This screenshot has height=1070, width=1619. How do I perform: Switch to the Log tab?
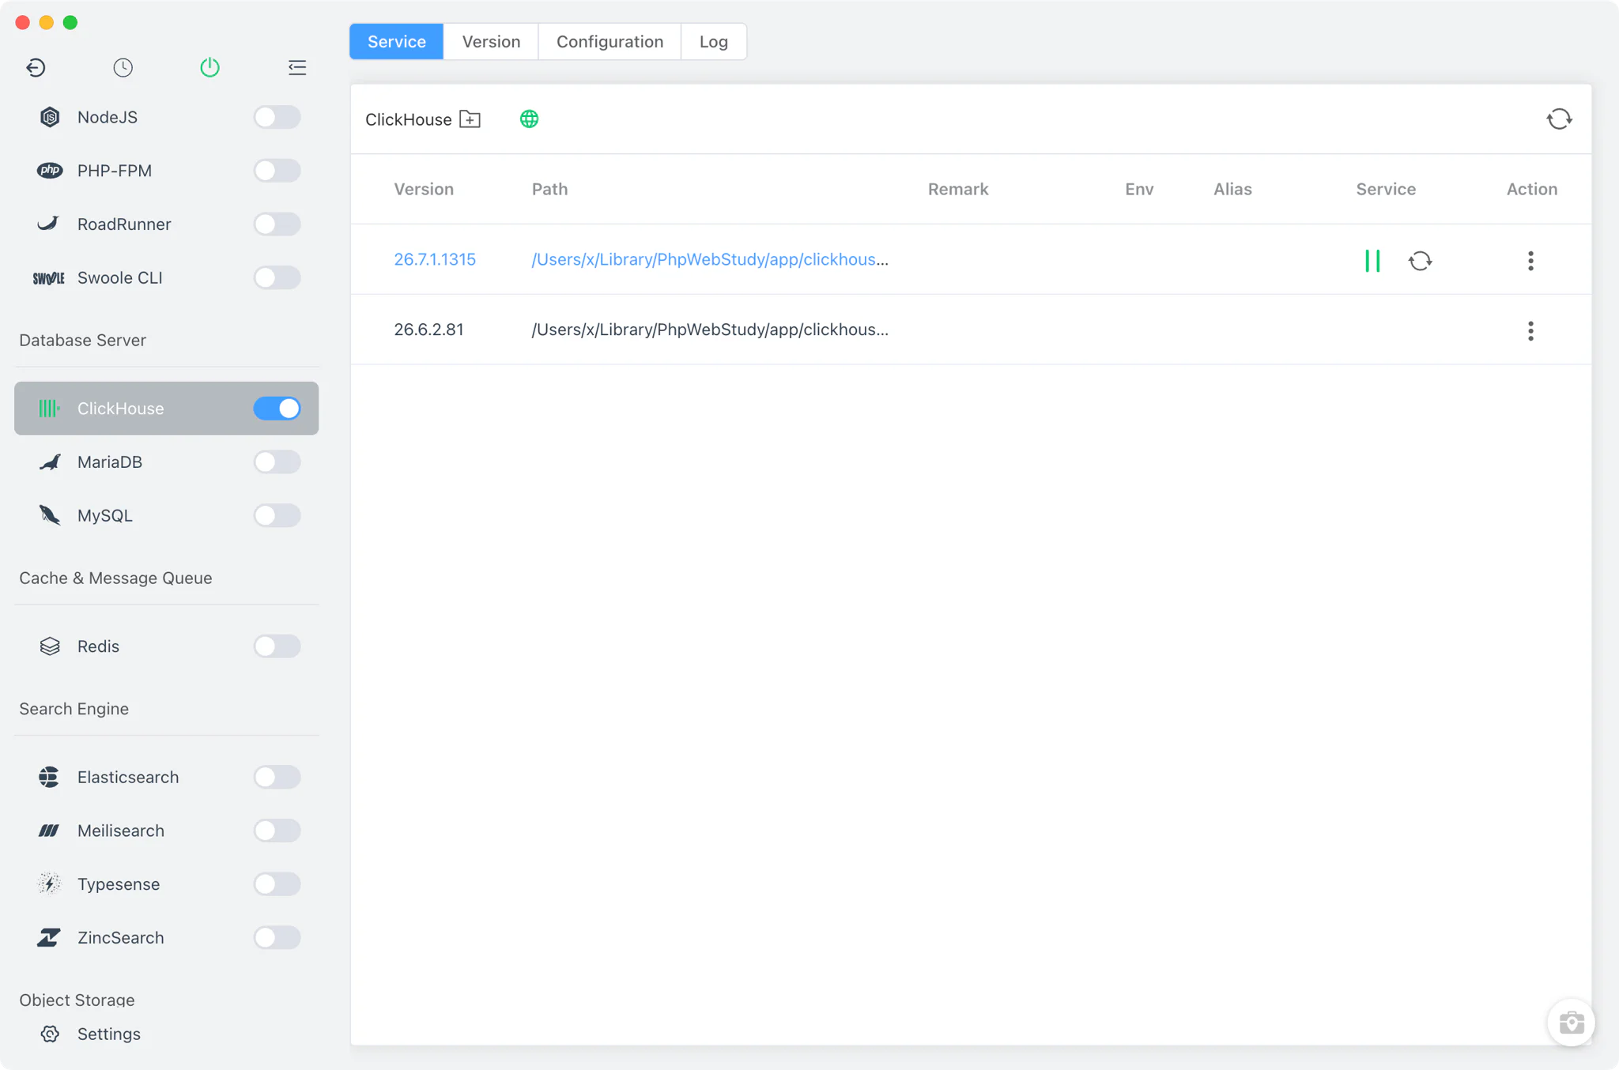tap(714, 42)
